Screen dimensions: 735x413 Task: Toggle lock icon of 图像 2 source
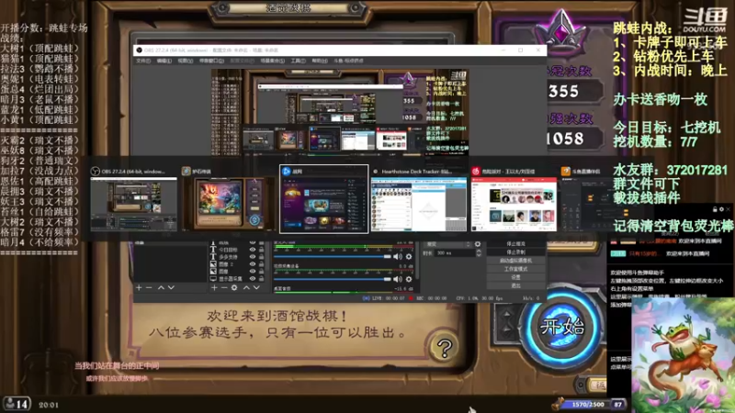point(262,264)
